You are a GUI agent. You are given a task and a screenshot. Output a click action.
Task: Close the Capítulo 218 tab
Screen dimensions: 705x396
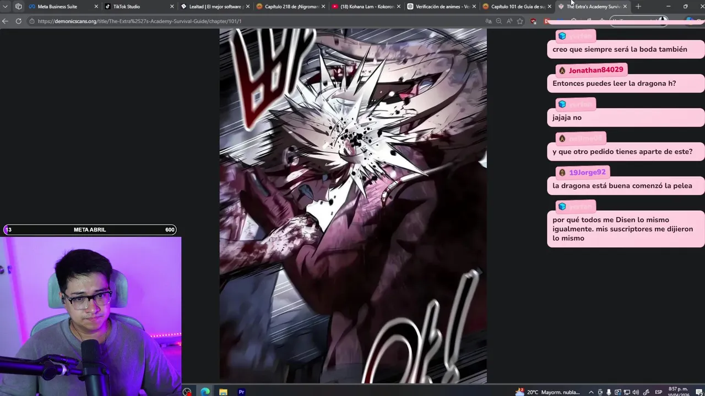(x=323, y=7)
